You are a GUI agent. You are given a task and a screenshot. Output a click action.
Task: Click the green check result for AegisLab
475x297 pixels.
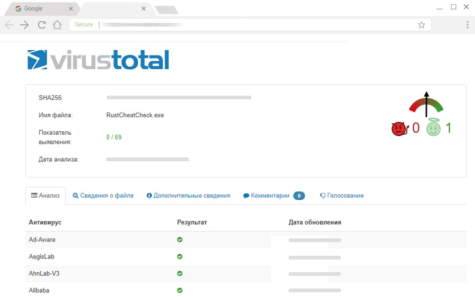pos(179,257)
